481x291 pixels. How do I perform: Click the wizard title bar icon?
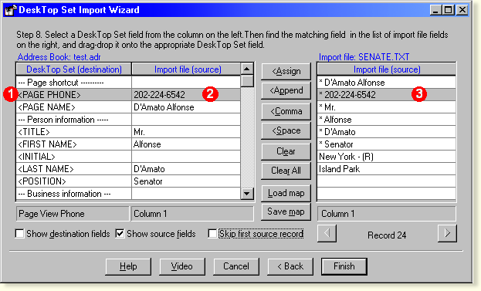[x=11, y=10]
